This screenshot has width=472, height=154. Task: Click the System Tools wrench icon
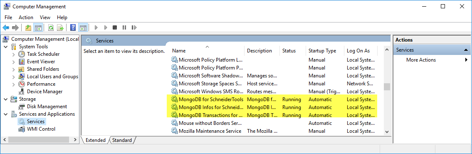tap(14, 47)
